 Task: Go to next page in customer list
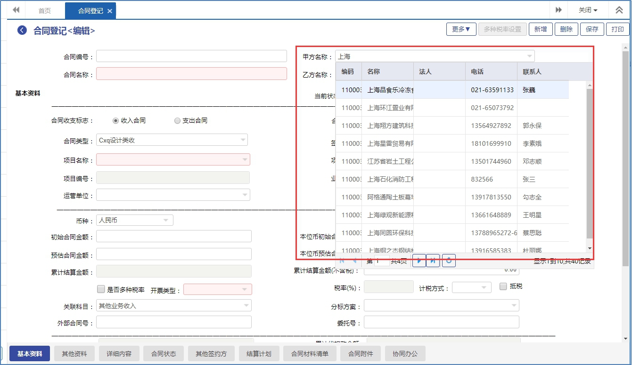coord(419,261)
